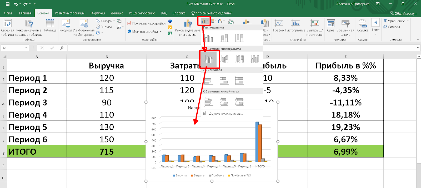Choose the stacked column histogram type
This screenshot has height=188, width=421.
(x=224, y=38)
